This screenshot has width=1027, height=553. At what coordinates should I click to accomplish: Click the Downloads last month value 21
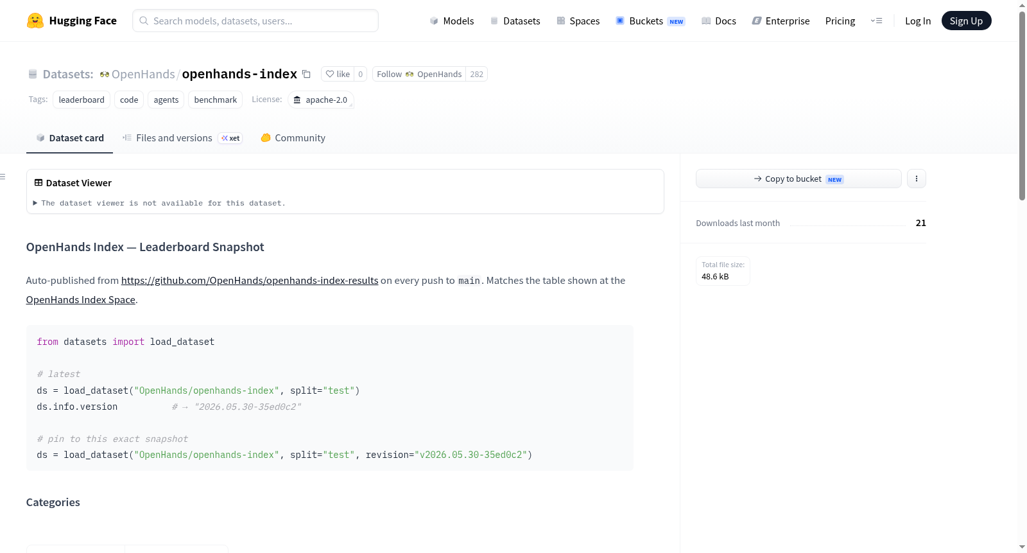[x=920, y=223]
